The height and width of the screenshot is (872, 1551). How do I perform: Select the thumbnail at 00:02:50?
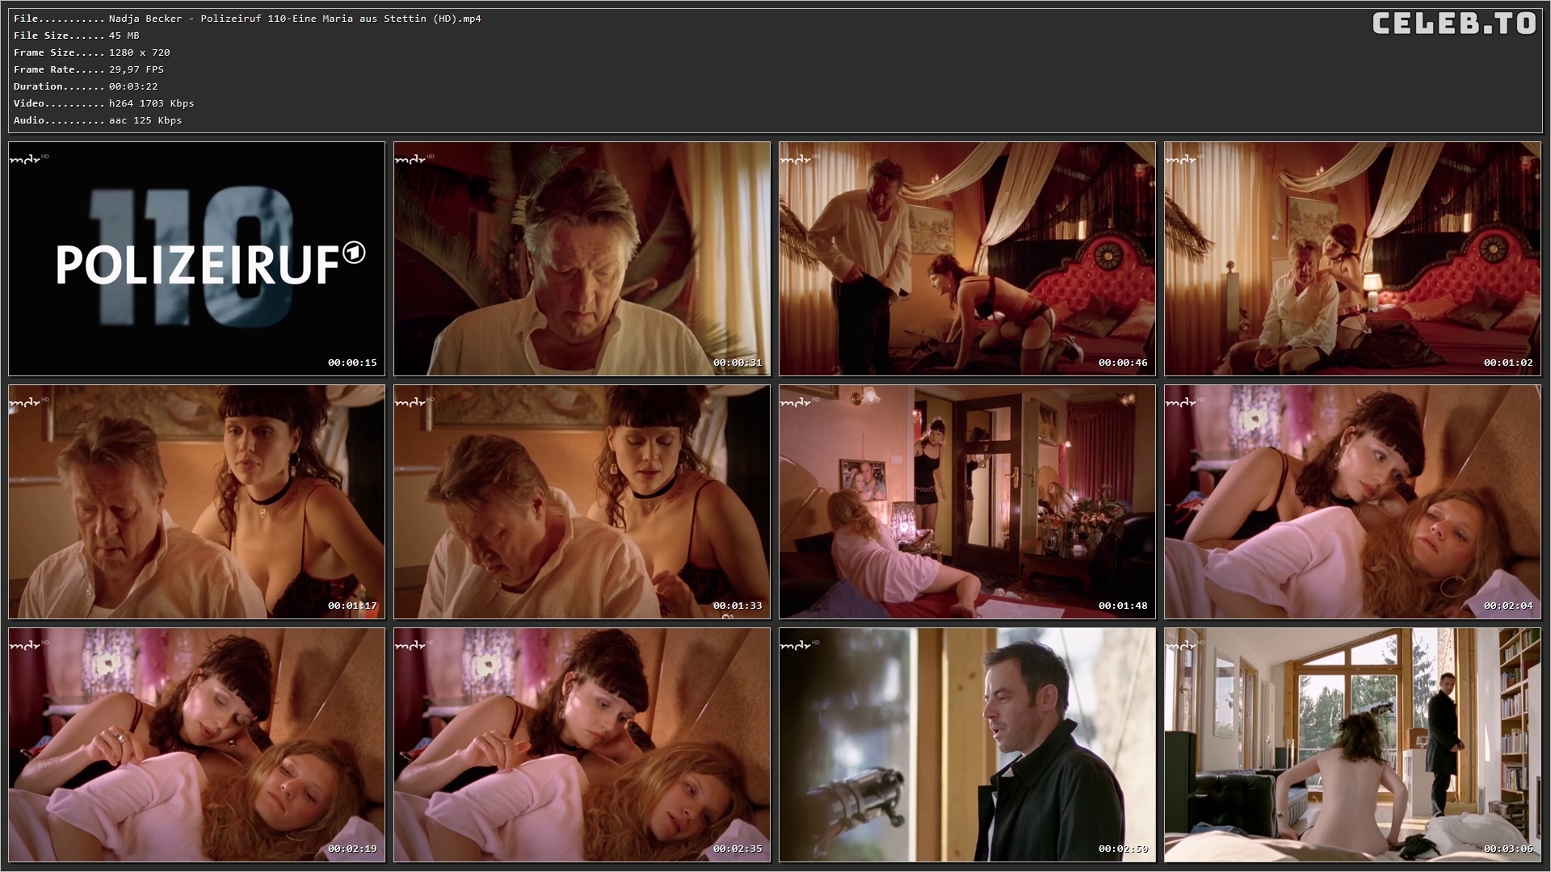click(x=967, y=744)
